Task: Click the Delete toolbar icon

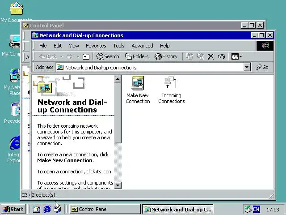Action: pos(210,57)
